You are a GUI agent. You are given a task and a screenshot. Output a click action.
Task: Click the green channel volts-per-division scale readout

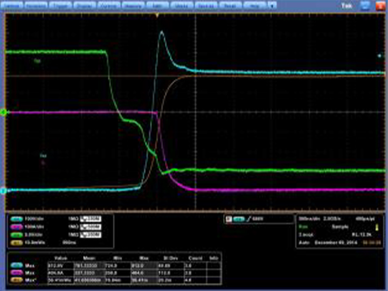pos(33,234)
